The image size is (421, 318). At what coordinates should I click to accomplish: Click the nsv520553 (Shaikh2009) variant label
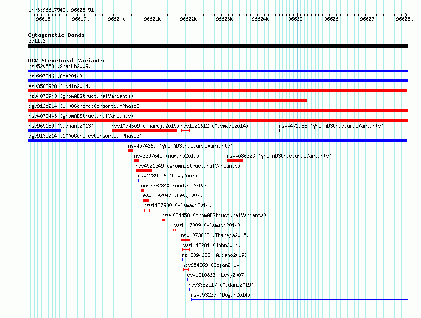pyautogui.click(x=60, y=66)
